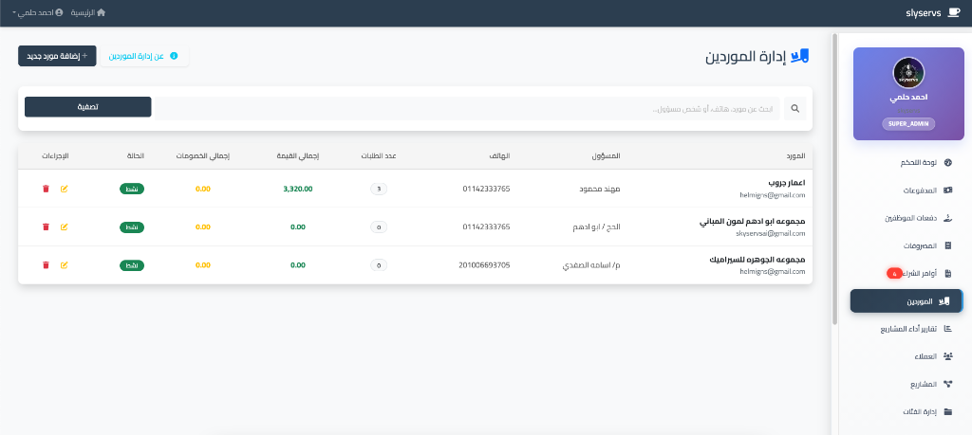This screenshot has height=435, width=972.
Task: Open أوامر الشراء in the sidebar
Action: [x=917, y=274]
